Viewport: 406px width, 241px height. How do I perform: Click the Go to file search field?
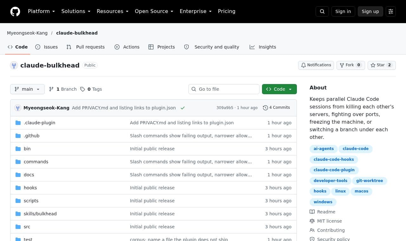224,89
